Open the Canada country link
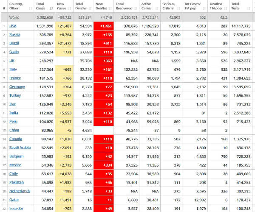This screenshot has height=212, width=255. pyautogui.click(x=16, y=139)
